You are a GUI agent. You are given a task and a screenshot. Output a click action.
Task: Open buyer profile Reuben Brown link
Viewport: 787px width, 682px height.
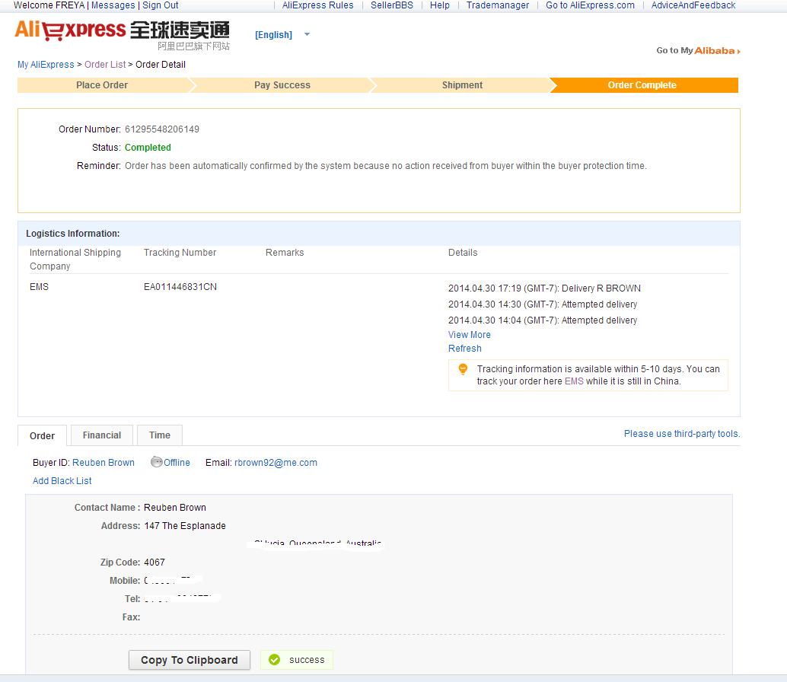[x=104, y=463]
